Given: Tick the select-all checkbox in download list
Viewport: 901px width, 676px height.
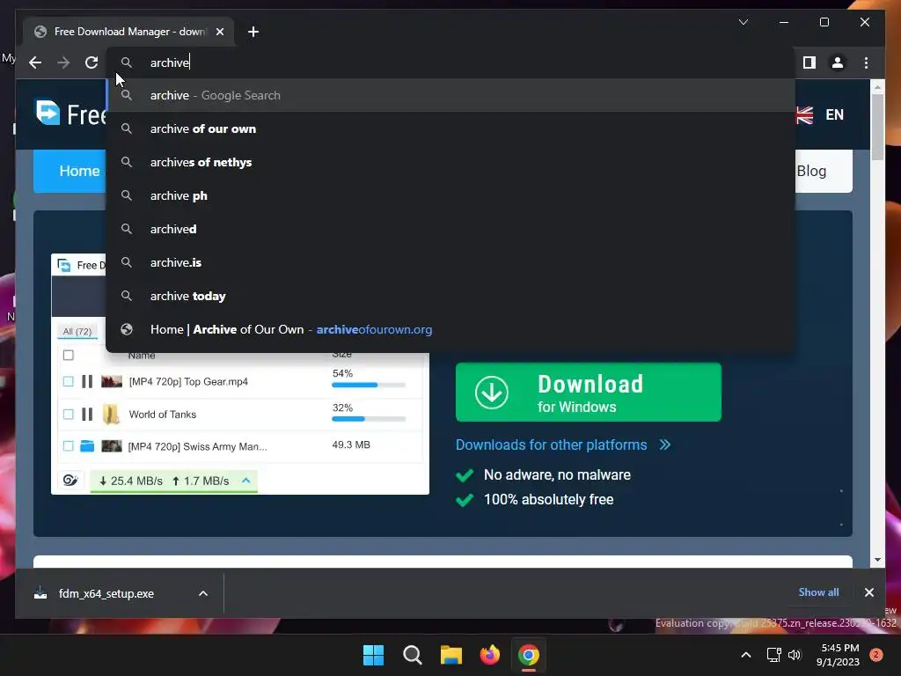Looking at the screenshot, I should [x=69, y=356].
